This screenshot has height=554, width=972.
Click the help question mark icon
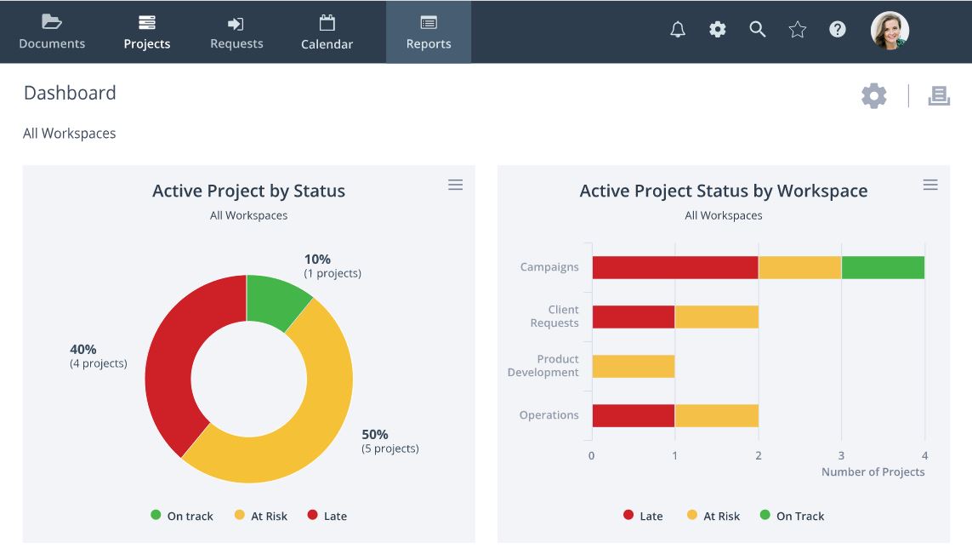[838, 30]
